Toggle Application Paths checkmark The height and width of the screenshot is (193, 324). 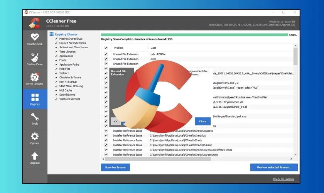(x=56, y=64)
